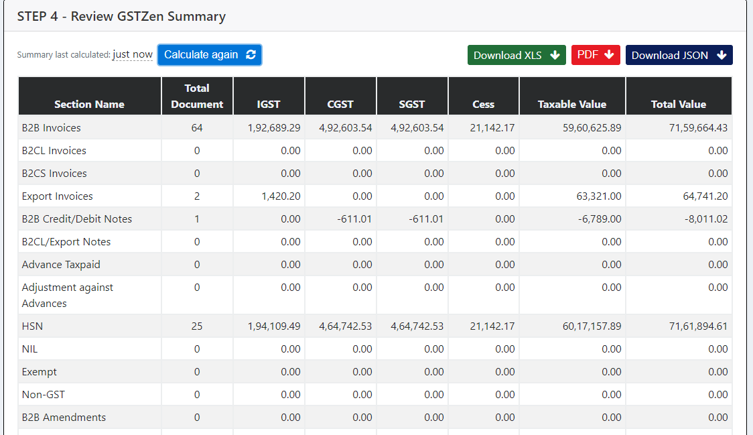Click the B2B Amendments row label
Screen dimensions: 753x435
tap(64, 418)
